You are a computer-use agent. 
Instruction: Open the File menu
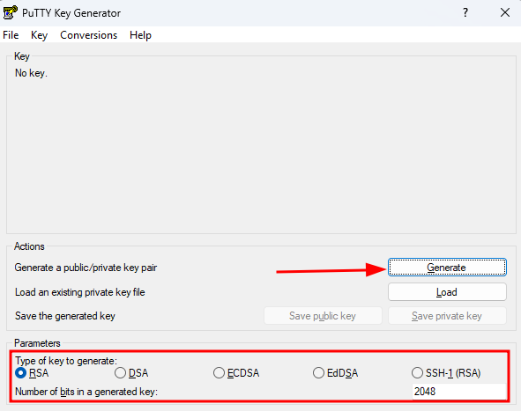[x=11, y=35]
